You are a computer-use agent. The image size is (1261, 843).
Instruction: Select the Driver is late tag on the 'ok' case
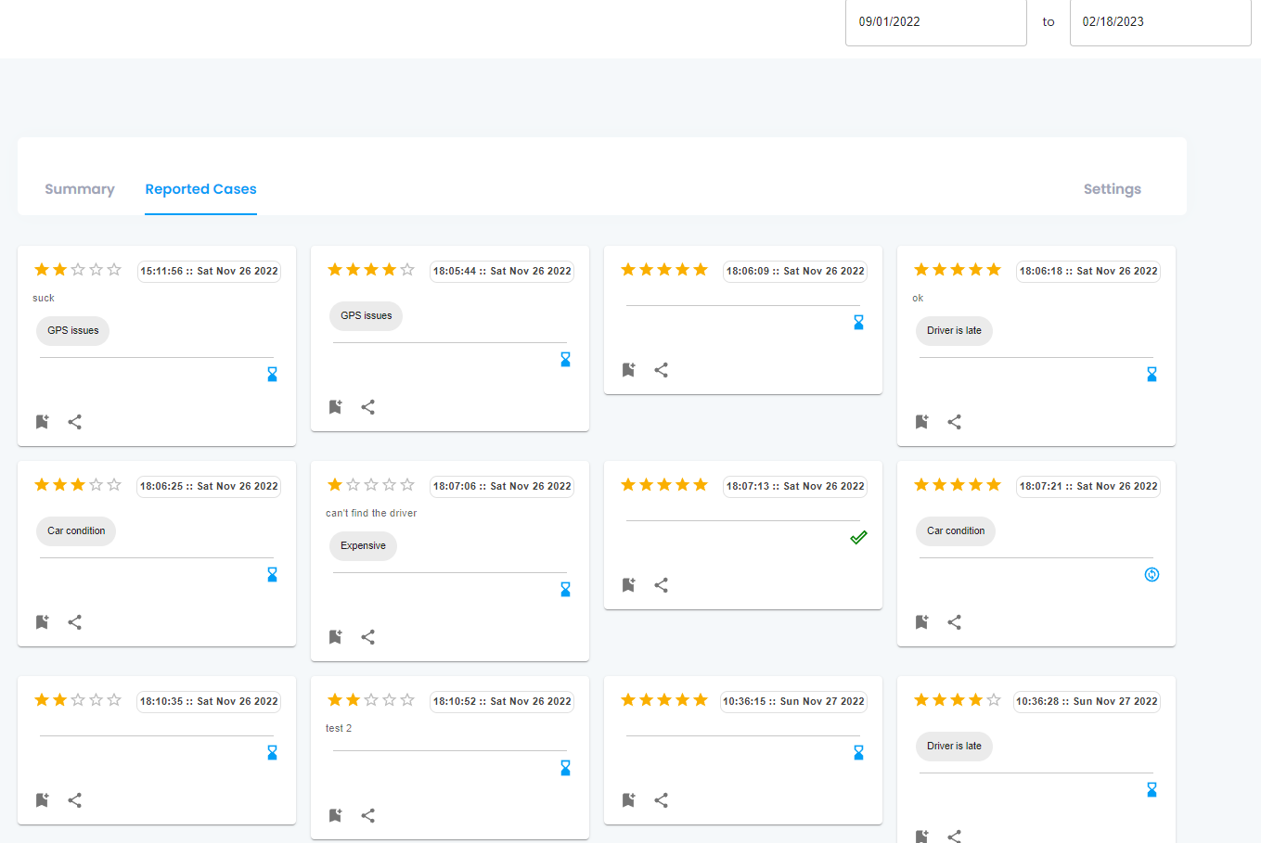954,331
